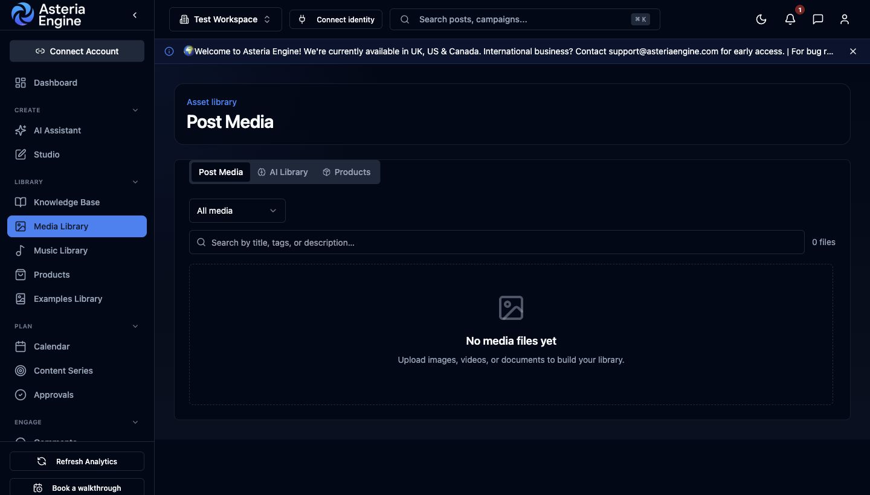Open Examples Library
This screenshot has height=495, width=870.
pyautogui.click(x=77, y=299)
